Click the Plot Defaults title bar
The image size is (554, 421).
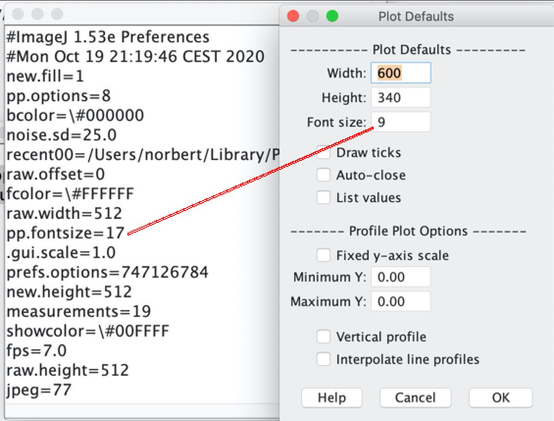[416, 16]
